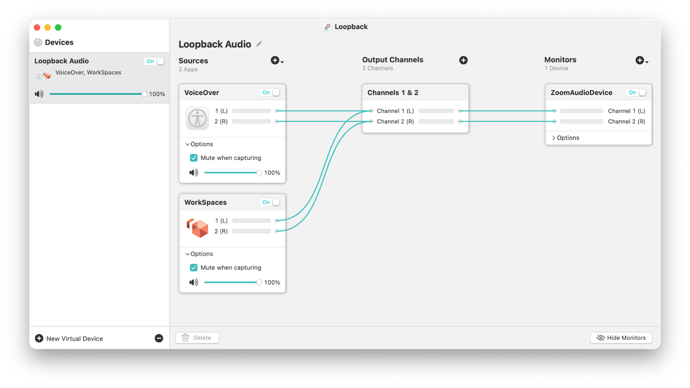
Task: Collapse the WorkSpaces Options section
Action: [x=199, y=254]
